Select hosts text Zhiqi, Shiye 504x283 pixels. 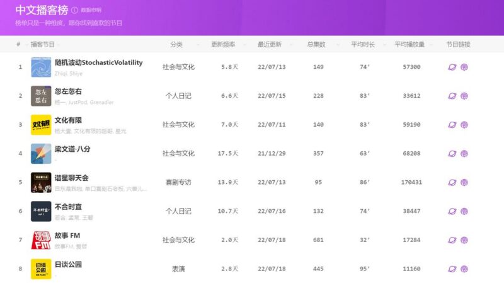tap(69, 74)
